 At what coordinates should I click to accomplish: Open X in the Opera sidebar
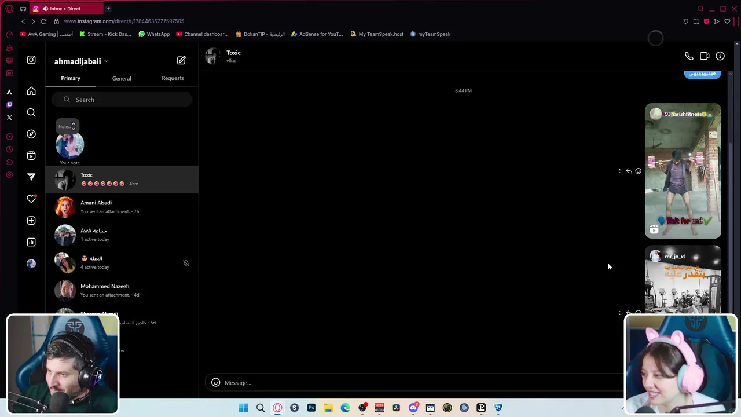pos(9,118)
